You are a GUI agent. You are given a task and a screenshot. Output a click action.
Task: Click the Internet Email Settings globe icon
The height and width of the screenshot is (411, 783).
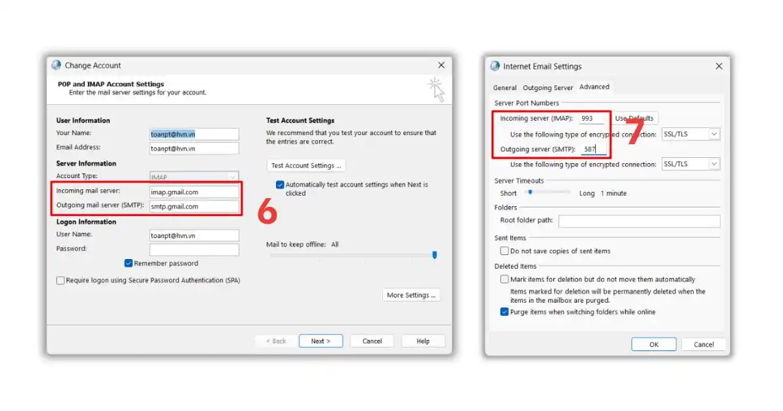pyautogui.click(x=495, y=66)
